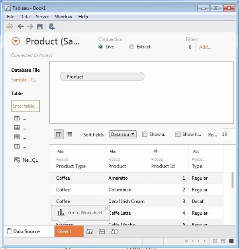
Task: Open the Window menu
Action: tap(63, 17)
